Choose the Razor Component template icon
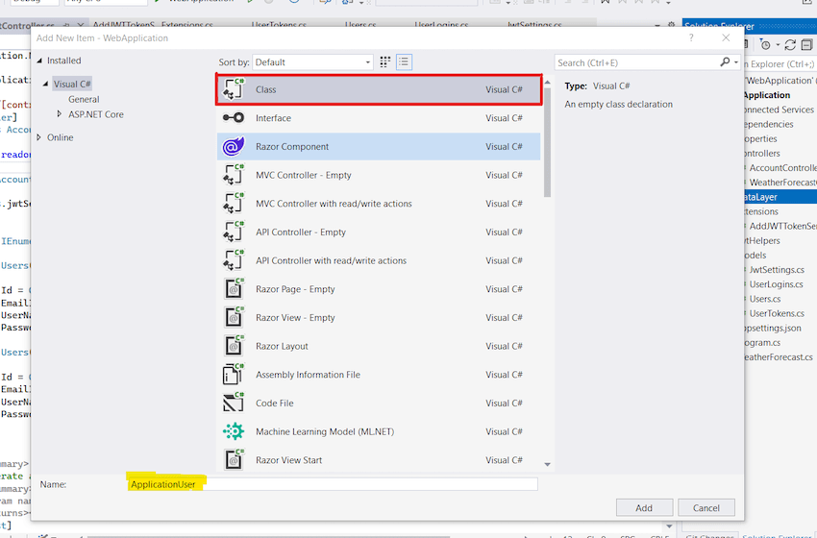This screenshot has width=817, height=538. (x=234, y=146)
